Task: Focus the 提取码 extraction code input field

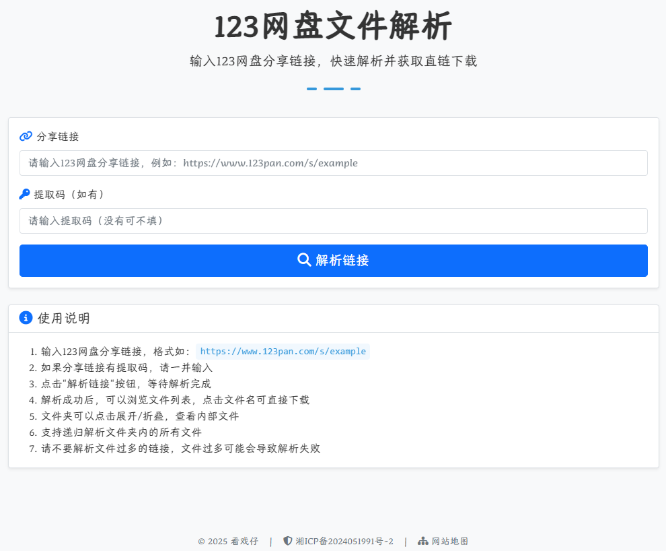Action: 333,221
